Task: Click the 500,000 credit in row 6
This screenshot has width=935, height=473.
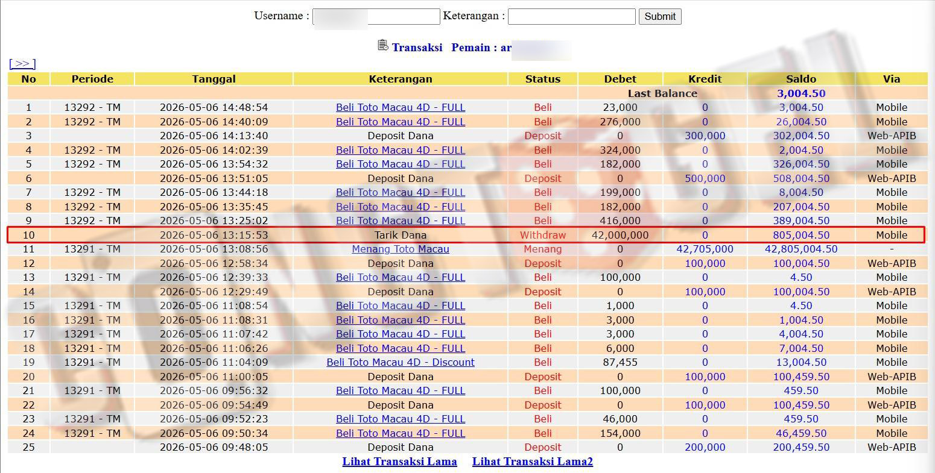Action: (705, 178)
